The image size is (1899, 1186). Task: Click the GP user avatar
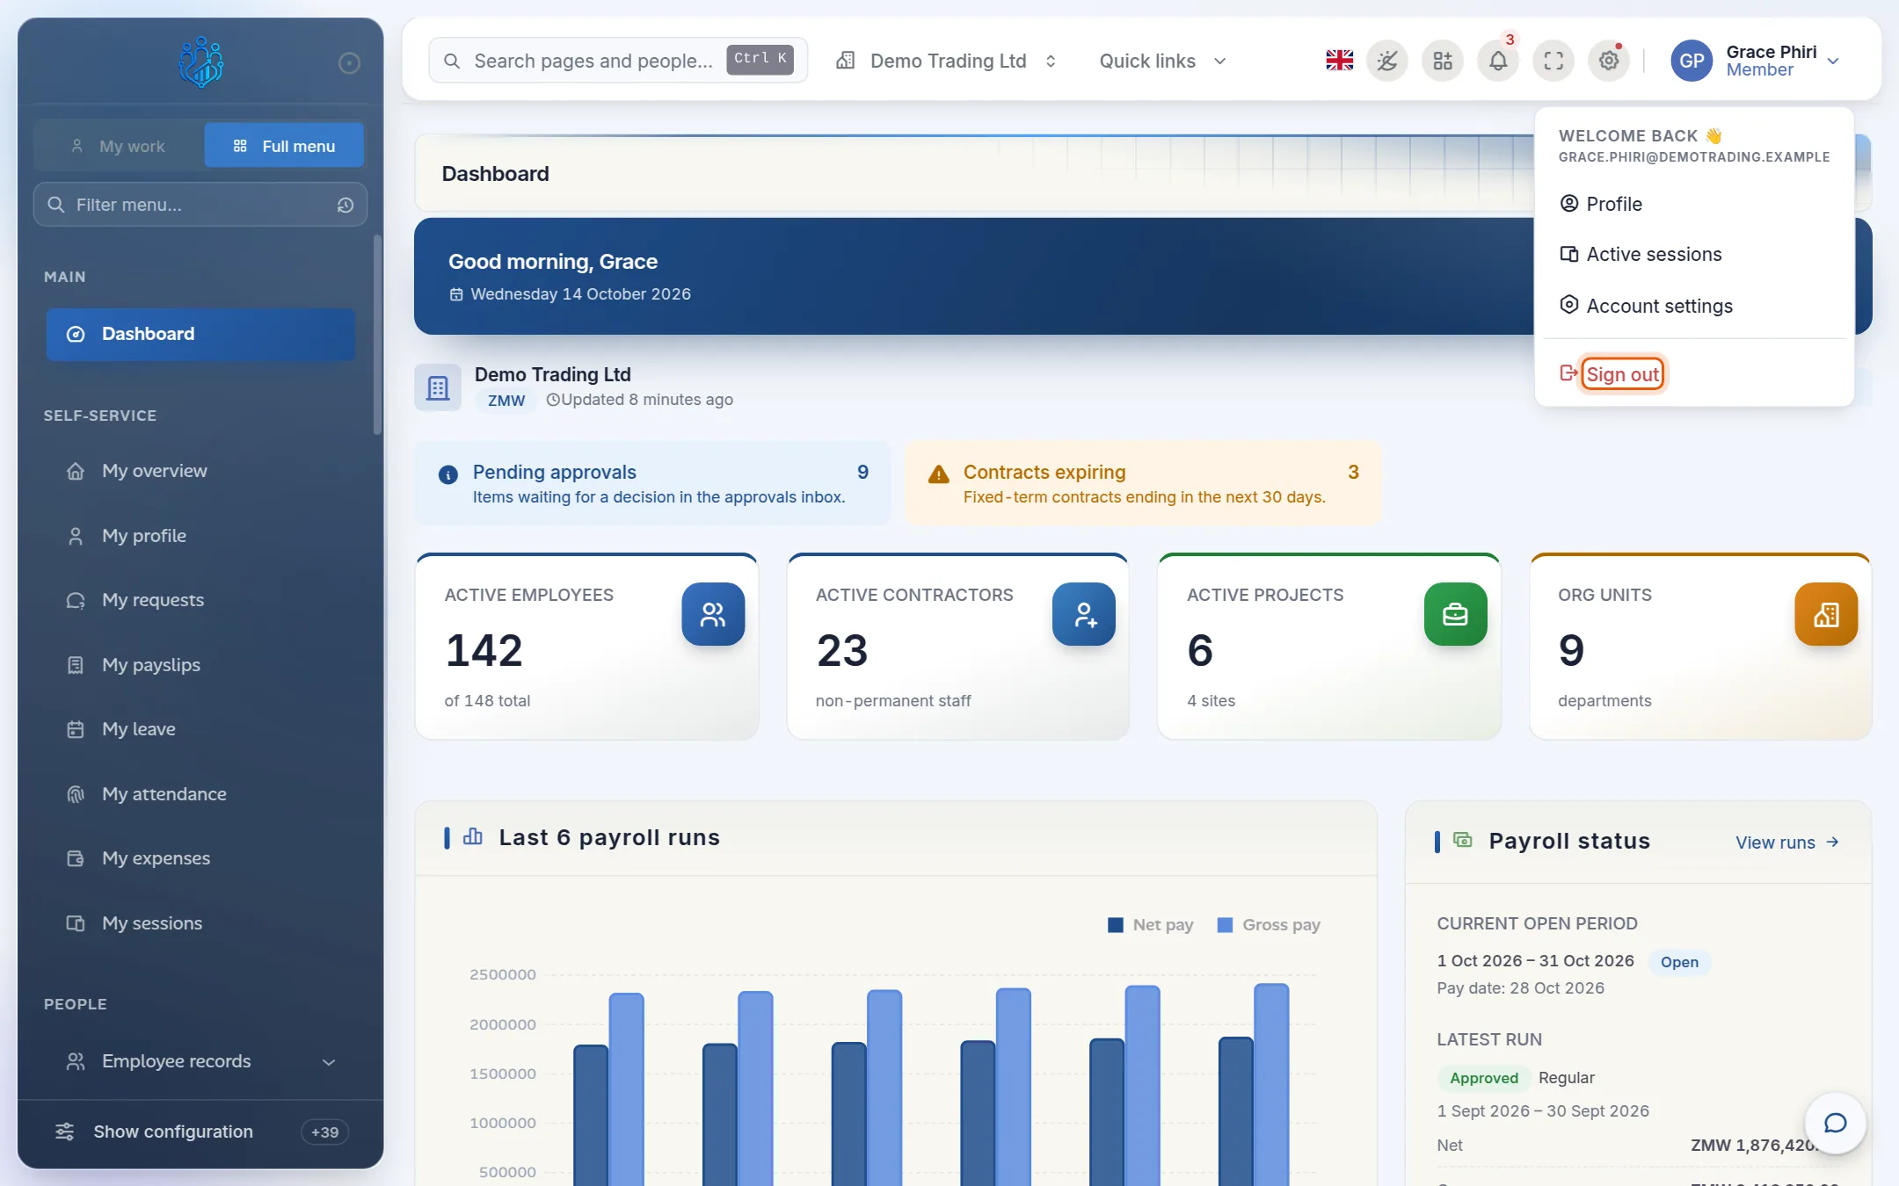pyautogui.click(x=1692, y=61)
